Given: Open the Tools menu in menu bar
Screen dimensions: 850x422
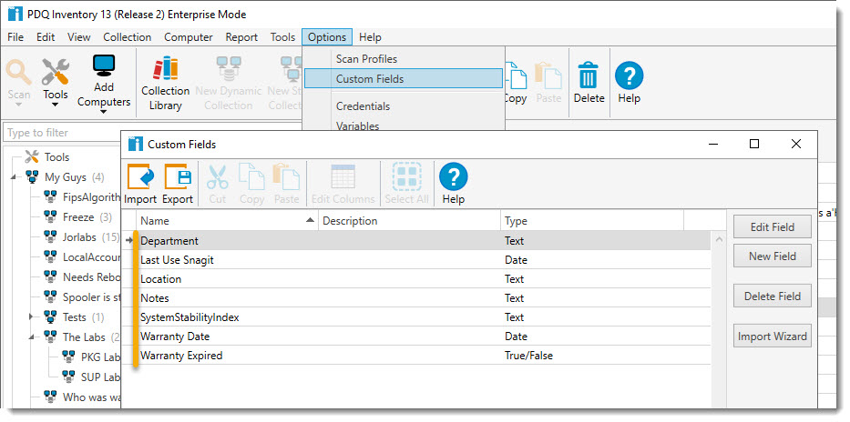Looking at the screenshot, I should pyautogui.click(x=283, y=36).
